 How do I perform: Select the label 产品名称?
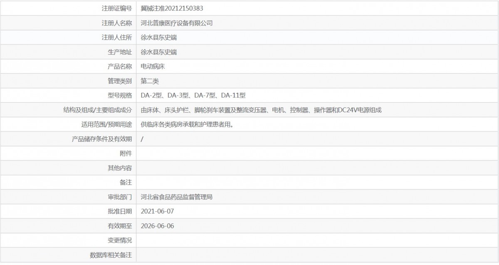point(120,67)
